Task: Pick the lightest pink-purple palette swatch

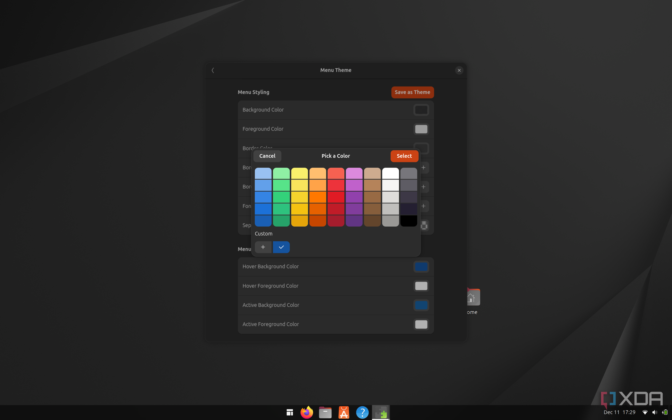Action: [x=354, y=173]
